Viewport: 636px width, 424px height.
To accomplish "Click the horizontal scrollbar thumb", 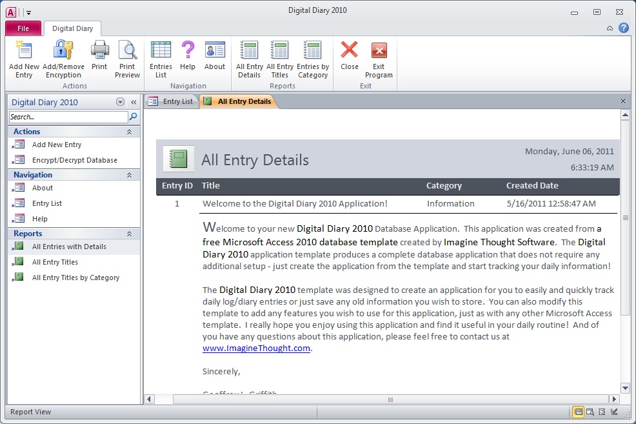I will coord(391,399).
